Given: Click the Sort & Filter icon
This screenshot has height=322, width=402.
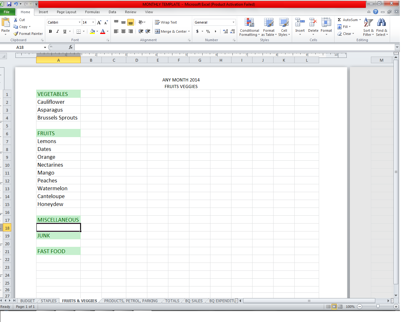Looking at the screenshot, I should [x=368, y=23].
